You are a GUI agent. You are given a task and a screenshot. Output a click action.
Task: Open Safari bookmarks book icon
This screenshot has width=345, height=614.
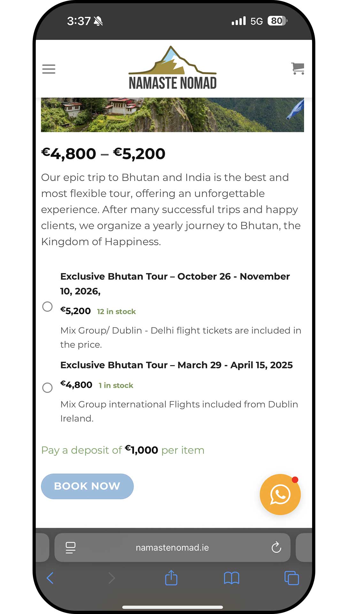[x=232, y=578]
